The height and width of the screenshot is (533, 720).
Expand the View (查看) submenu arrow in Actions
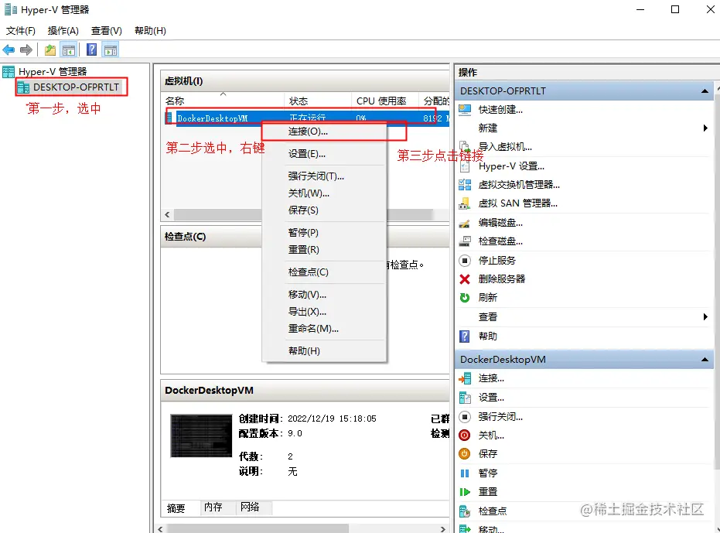[x=705, y=317]
